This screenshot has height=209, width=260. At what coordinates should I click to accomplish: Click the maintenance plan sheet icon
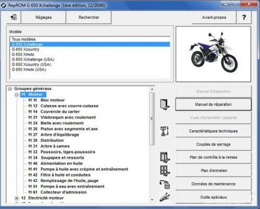pyautogui.click(x=165, y=171)
